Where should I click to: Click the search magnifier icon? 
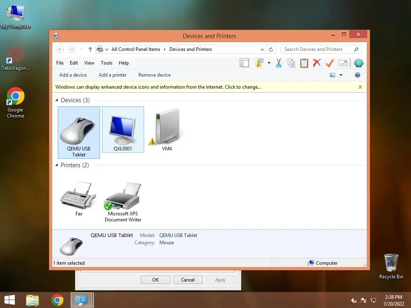click(x=356, y=49)
